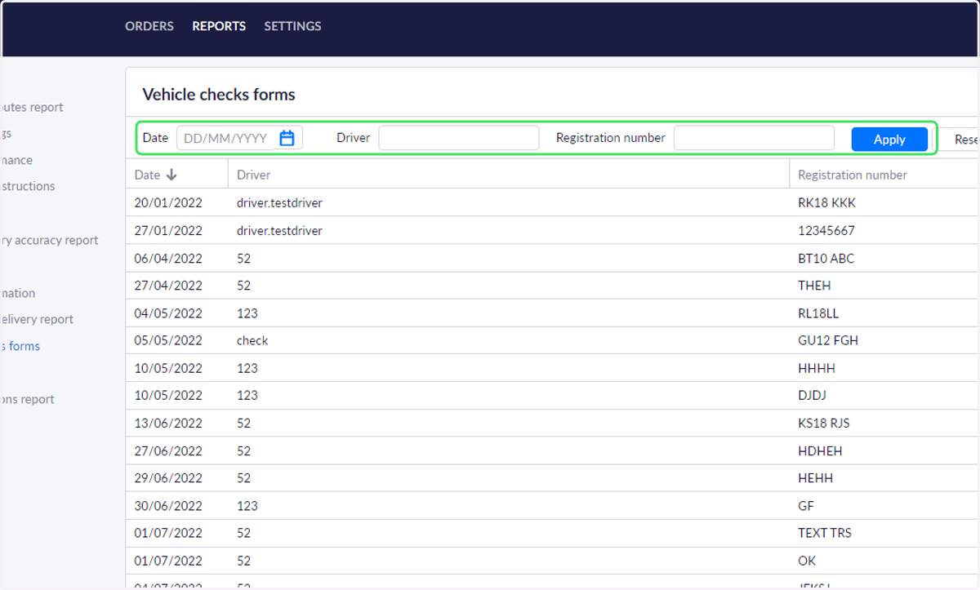The height and width of the screenshot is (590, 980).
Task: Click registration HHHH
Action: click(817, 368)
